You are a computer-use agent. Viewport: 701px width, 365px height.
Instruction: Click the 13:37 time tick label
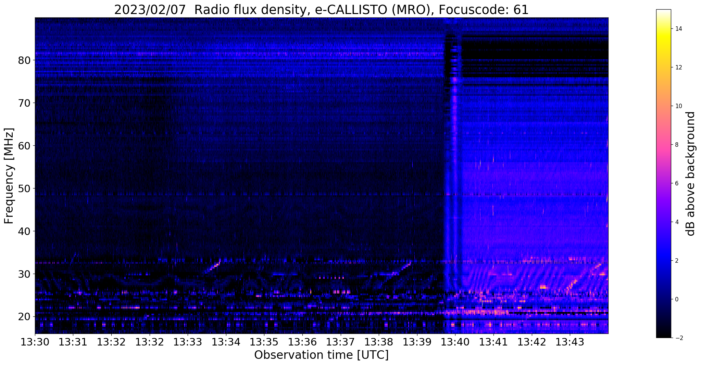click(340, 342)
